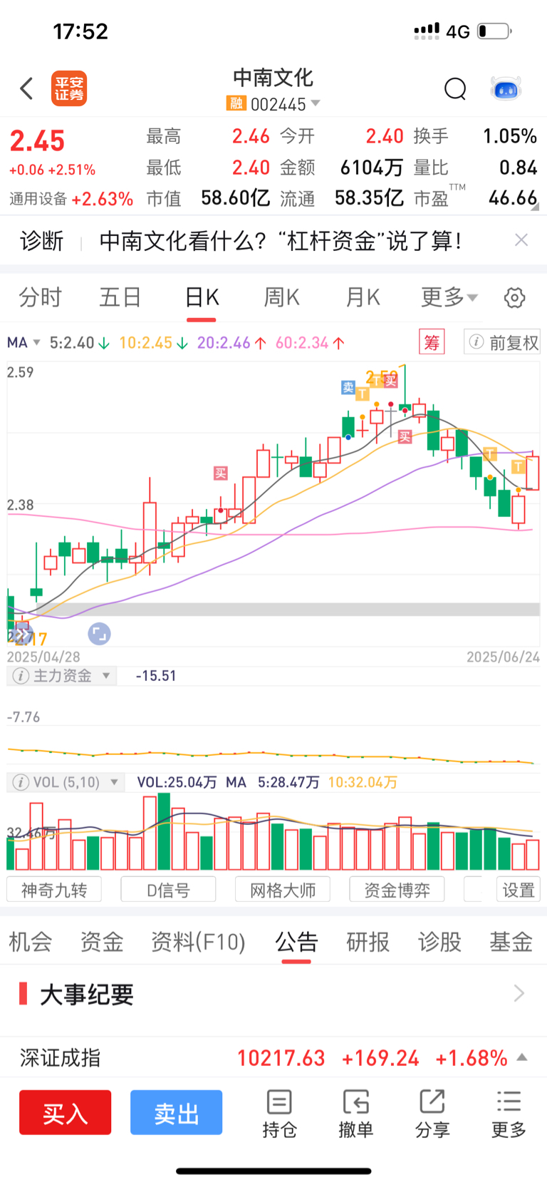The height and width of the screenshot is (1185, 547).
Task: Open the search magnifier icon
Action: [x=455, y=89]
